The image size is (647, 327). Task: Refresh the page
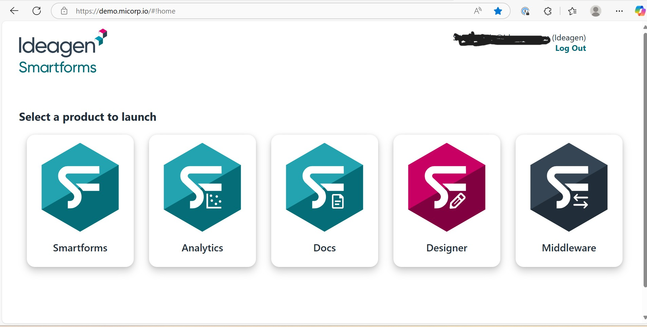click(x=37, y=11)
